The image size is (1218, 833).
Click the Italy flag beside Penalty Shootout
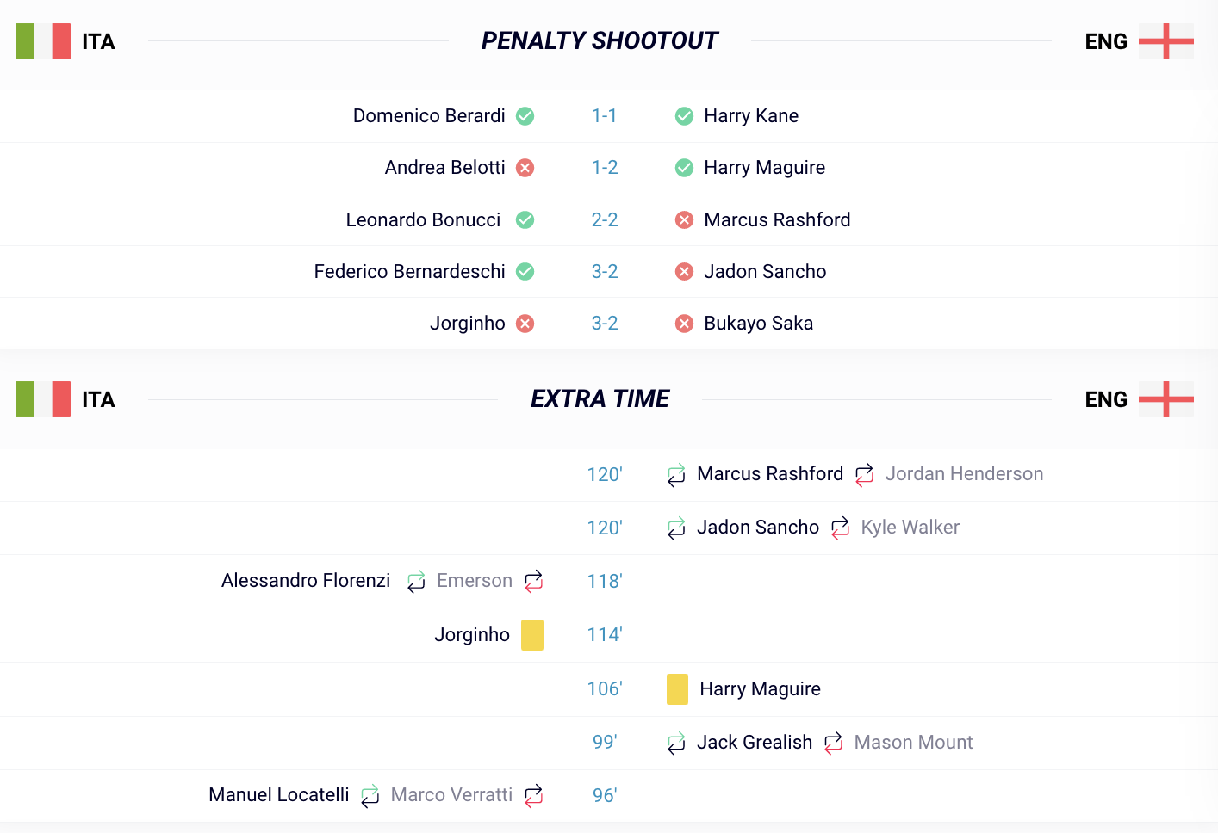[x=43, y=41]
